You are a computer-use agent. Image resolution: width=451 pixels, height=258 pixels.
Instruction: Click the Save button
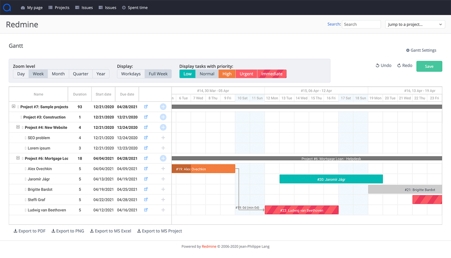click(x=429, y=66)
